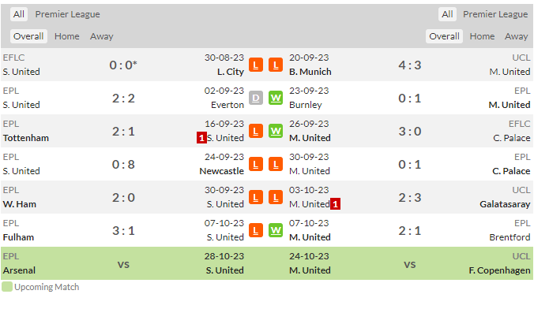Open the F. Copenhagen team link
The height and width of the screenshot is (309, 534).
click(x=499, y=270)
